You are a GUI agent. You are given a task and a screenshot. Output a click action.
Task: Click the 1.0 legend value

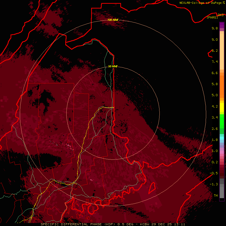pyautogui.click(x=215, y=151)
